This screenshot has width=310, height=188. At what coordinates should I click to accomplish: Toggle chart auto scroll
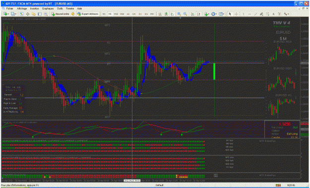192,14
